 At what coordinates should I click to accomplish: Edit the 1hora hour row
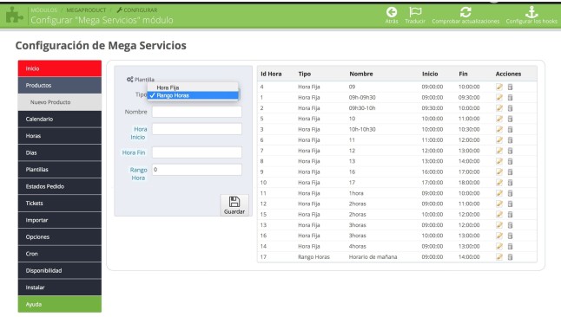coord(499,193)
